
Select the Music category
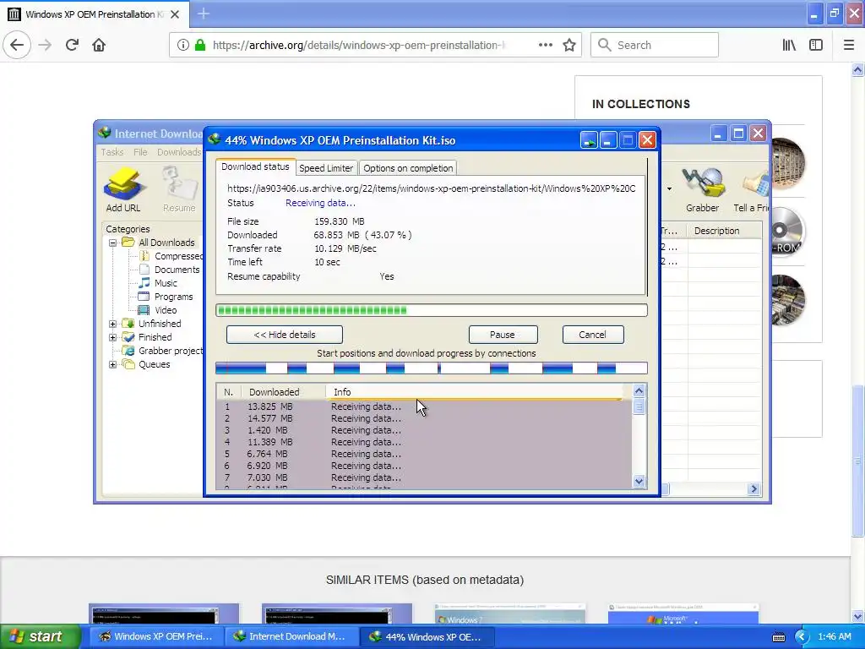(x=158, y=283)
